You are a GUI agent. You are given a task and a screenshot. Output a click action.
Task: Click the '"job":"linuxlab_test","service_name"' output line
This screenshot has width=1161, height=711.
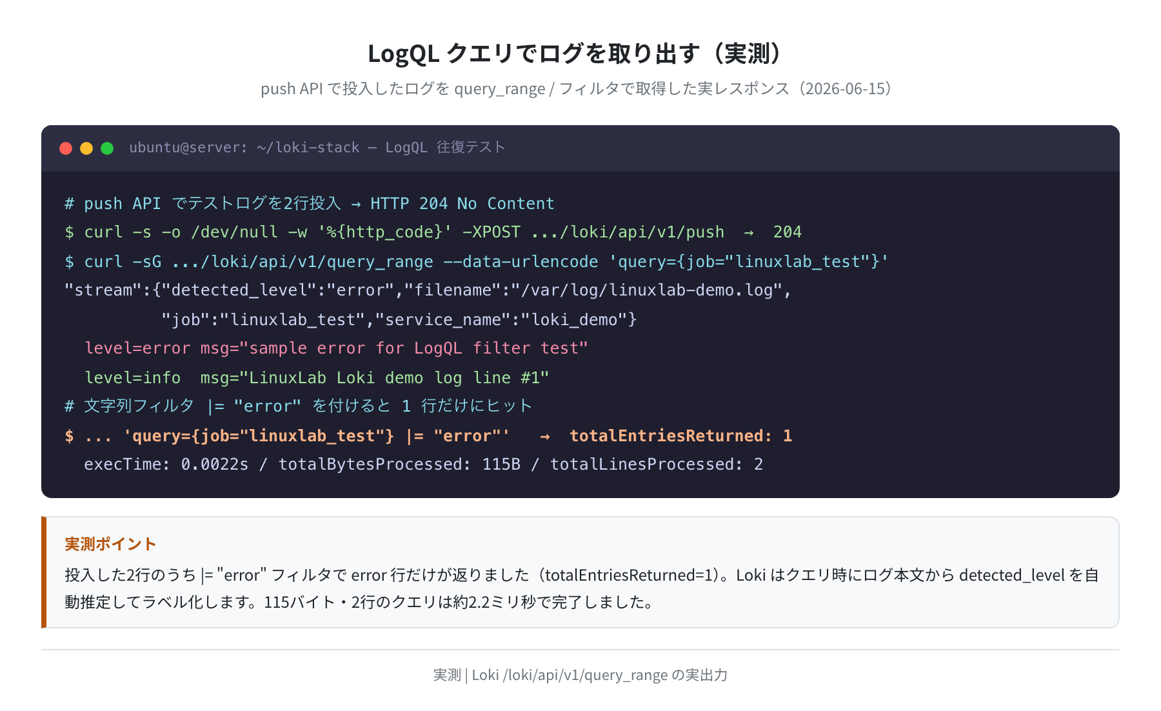click(399, 319)
